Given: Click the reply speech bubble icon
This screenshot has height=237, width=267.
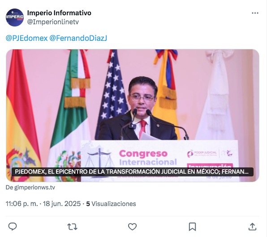Looking at the screenshot, I should [x=13, y=227].
